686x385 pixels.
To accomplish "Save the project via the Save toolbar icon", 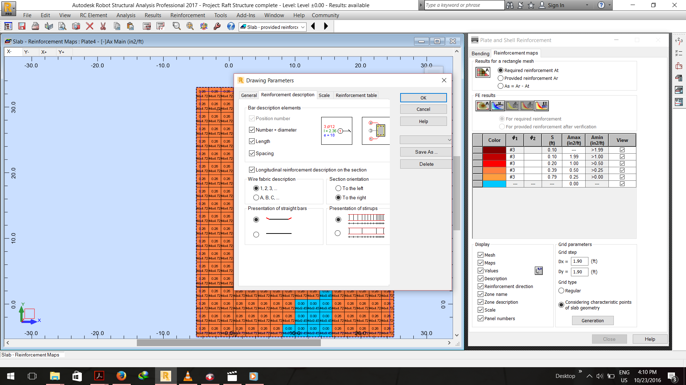I will point(21,26).
